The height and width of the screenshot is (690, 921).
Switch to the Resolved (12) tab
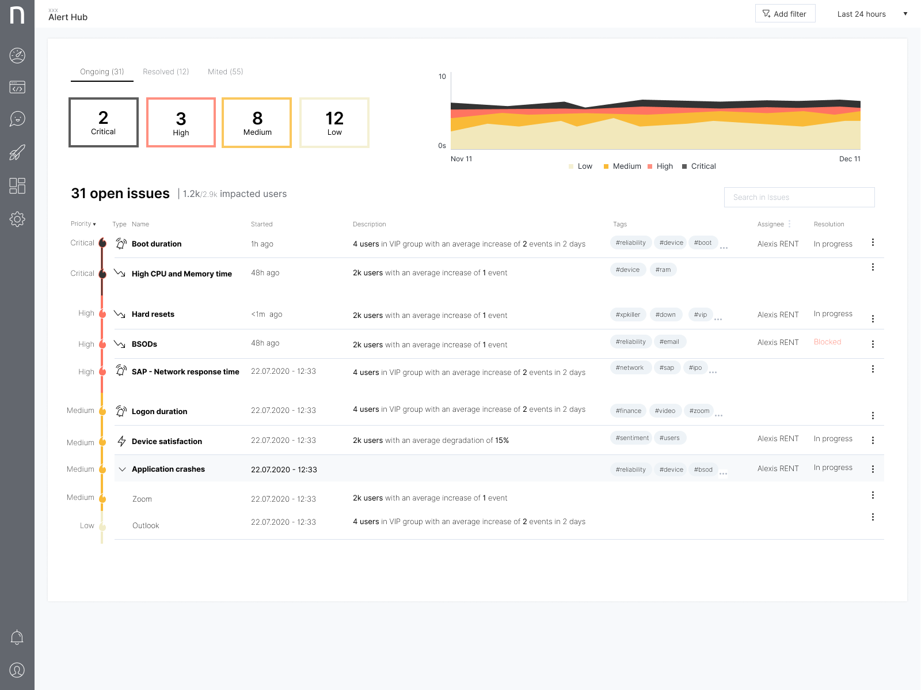166,72
